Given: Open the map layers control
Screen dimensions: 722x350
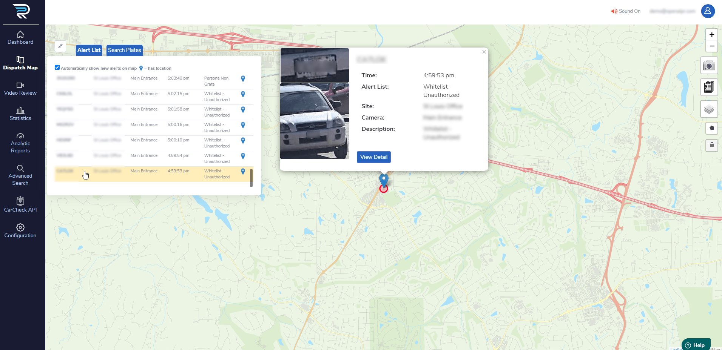Looking at the screenshot, I should (709, 109).
